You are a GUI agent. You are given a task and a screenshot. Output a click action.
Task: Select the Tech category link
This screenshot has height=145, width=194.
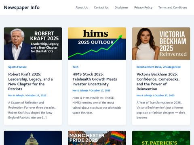click(75, 67)
